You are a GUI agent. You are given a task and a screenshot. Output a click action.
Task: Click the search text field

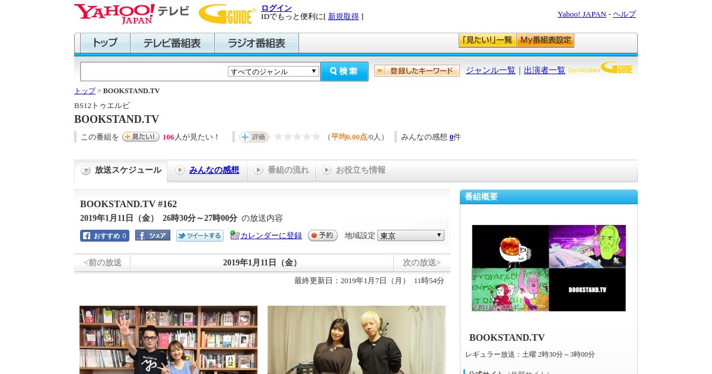point(154,71)
